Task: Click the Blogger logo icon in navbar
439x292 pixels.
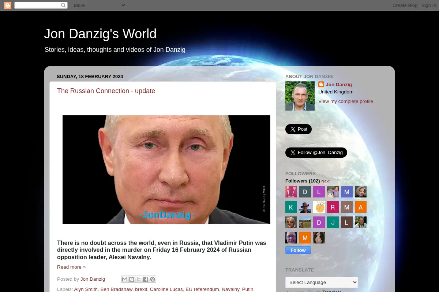Action: coord(8,5)
